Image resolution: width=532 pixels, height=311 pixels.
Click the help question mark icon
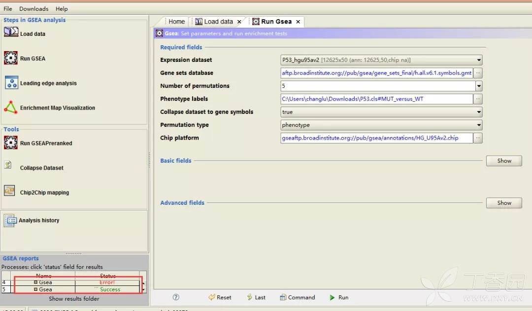pyautogui.click(x=176, y=297)
